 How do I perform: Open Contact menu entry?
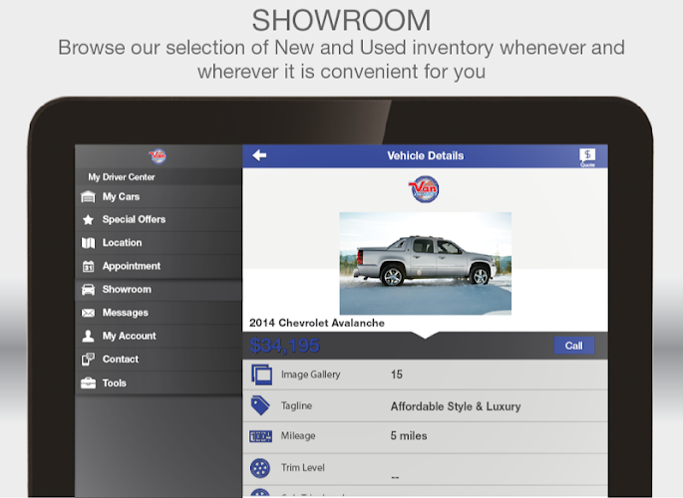pos(159,360)
